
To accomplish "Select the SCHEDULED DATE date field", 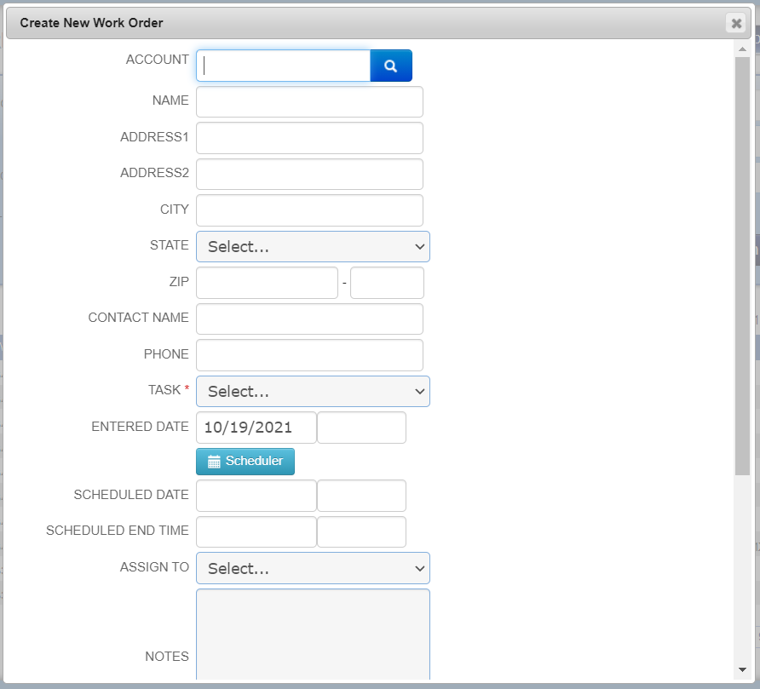I will (256, 496).
